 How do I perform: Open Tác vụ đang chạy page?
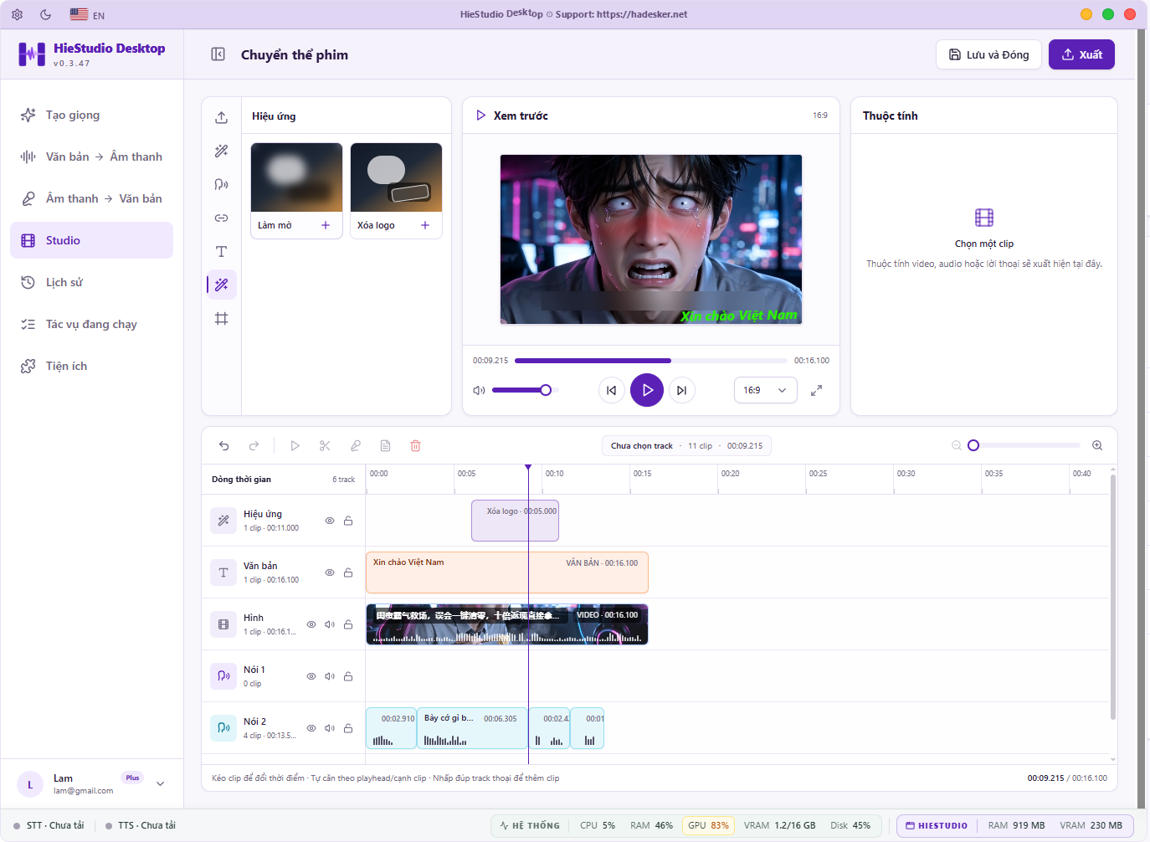(91, 324)
